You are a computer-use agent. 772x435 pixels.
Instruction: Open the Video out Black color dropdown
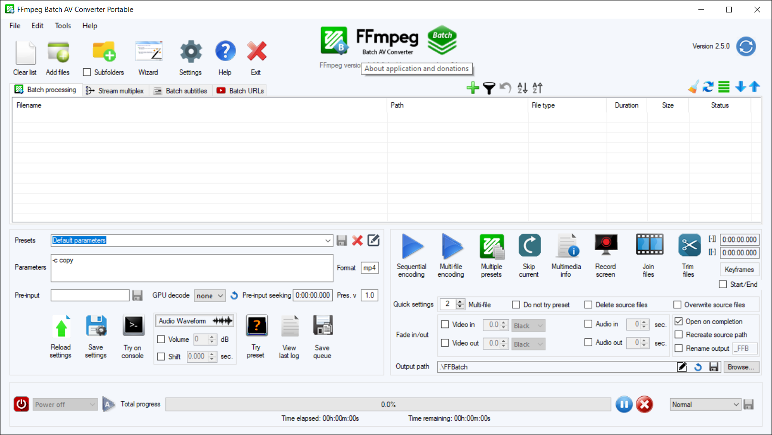tap(529, 344)
